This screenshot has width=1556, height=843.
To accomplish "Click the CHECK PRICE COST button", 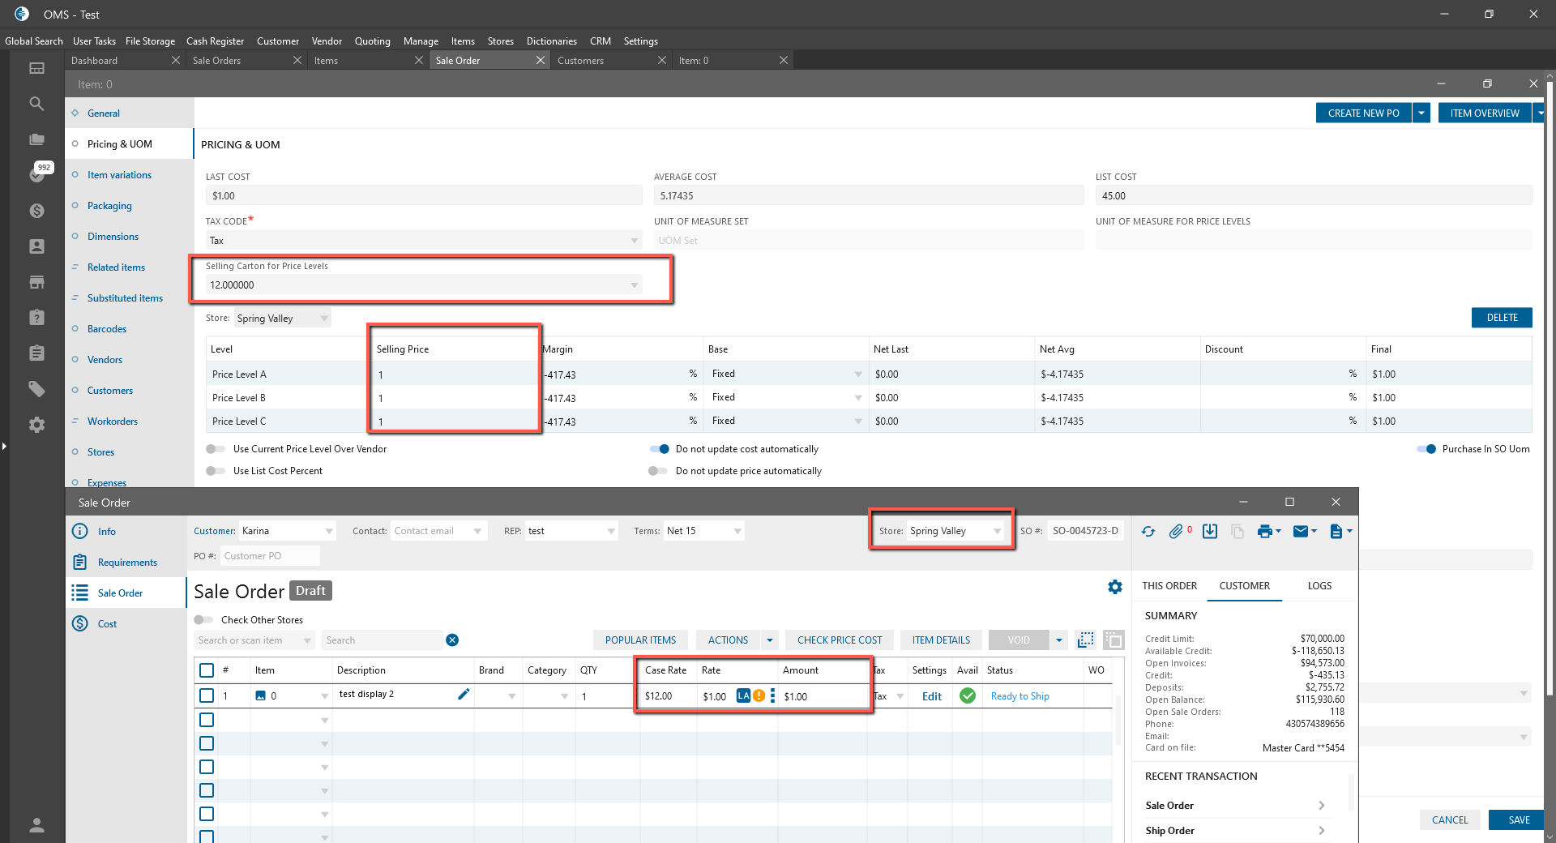I will tap(840, 640).
